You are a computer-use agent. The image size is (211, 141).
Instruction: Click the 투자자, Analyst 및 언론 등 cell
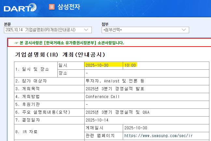tap(115, 81)
